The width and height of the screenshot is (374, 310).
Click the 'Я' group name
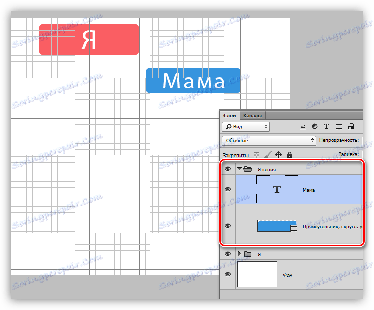[259, 255]
